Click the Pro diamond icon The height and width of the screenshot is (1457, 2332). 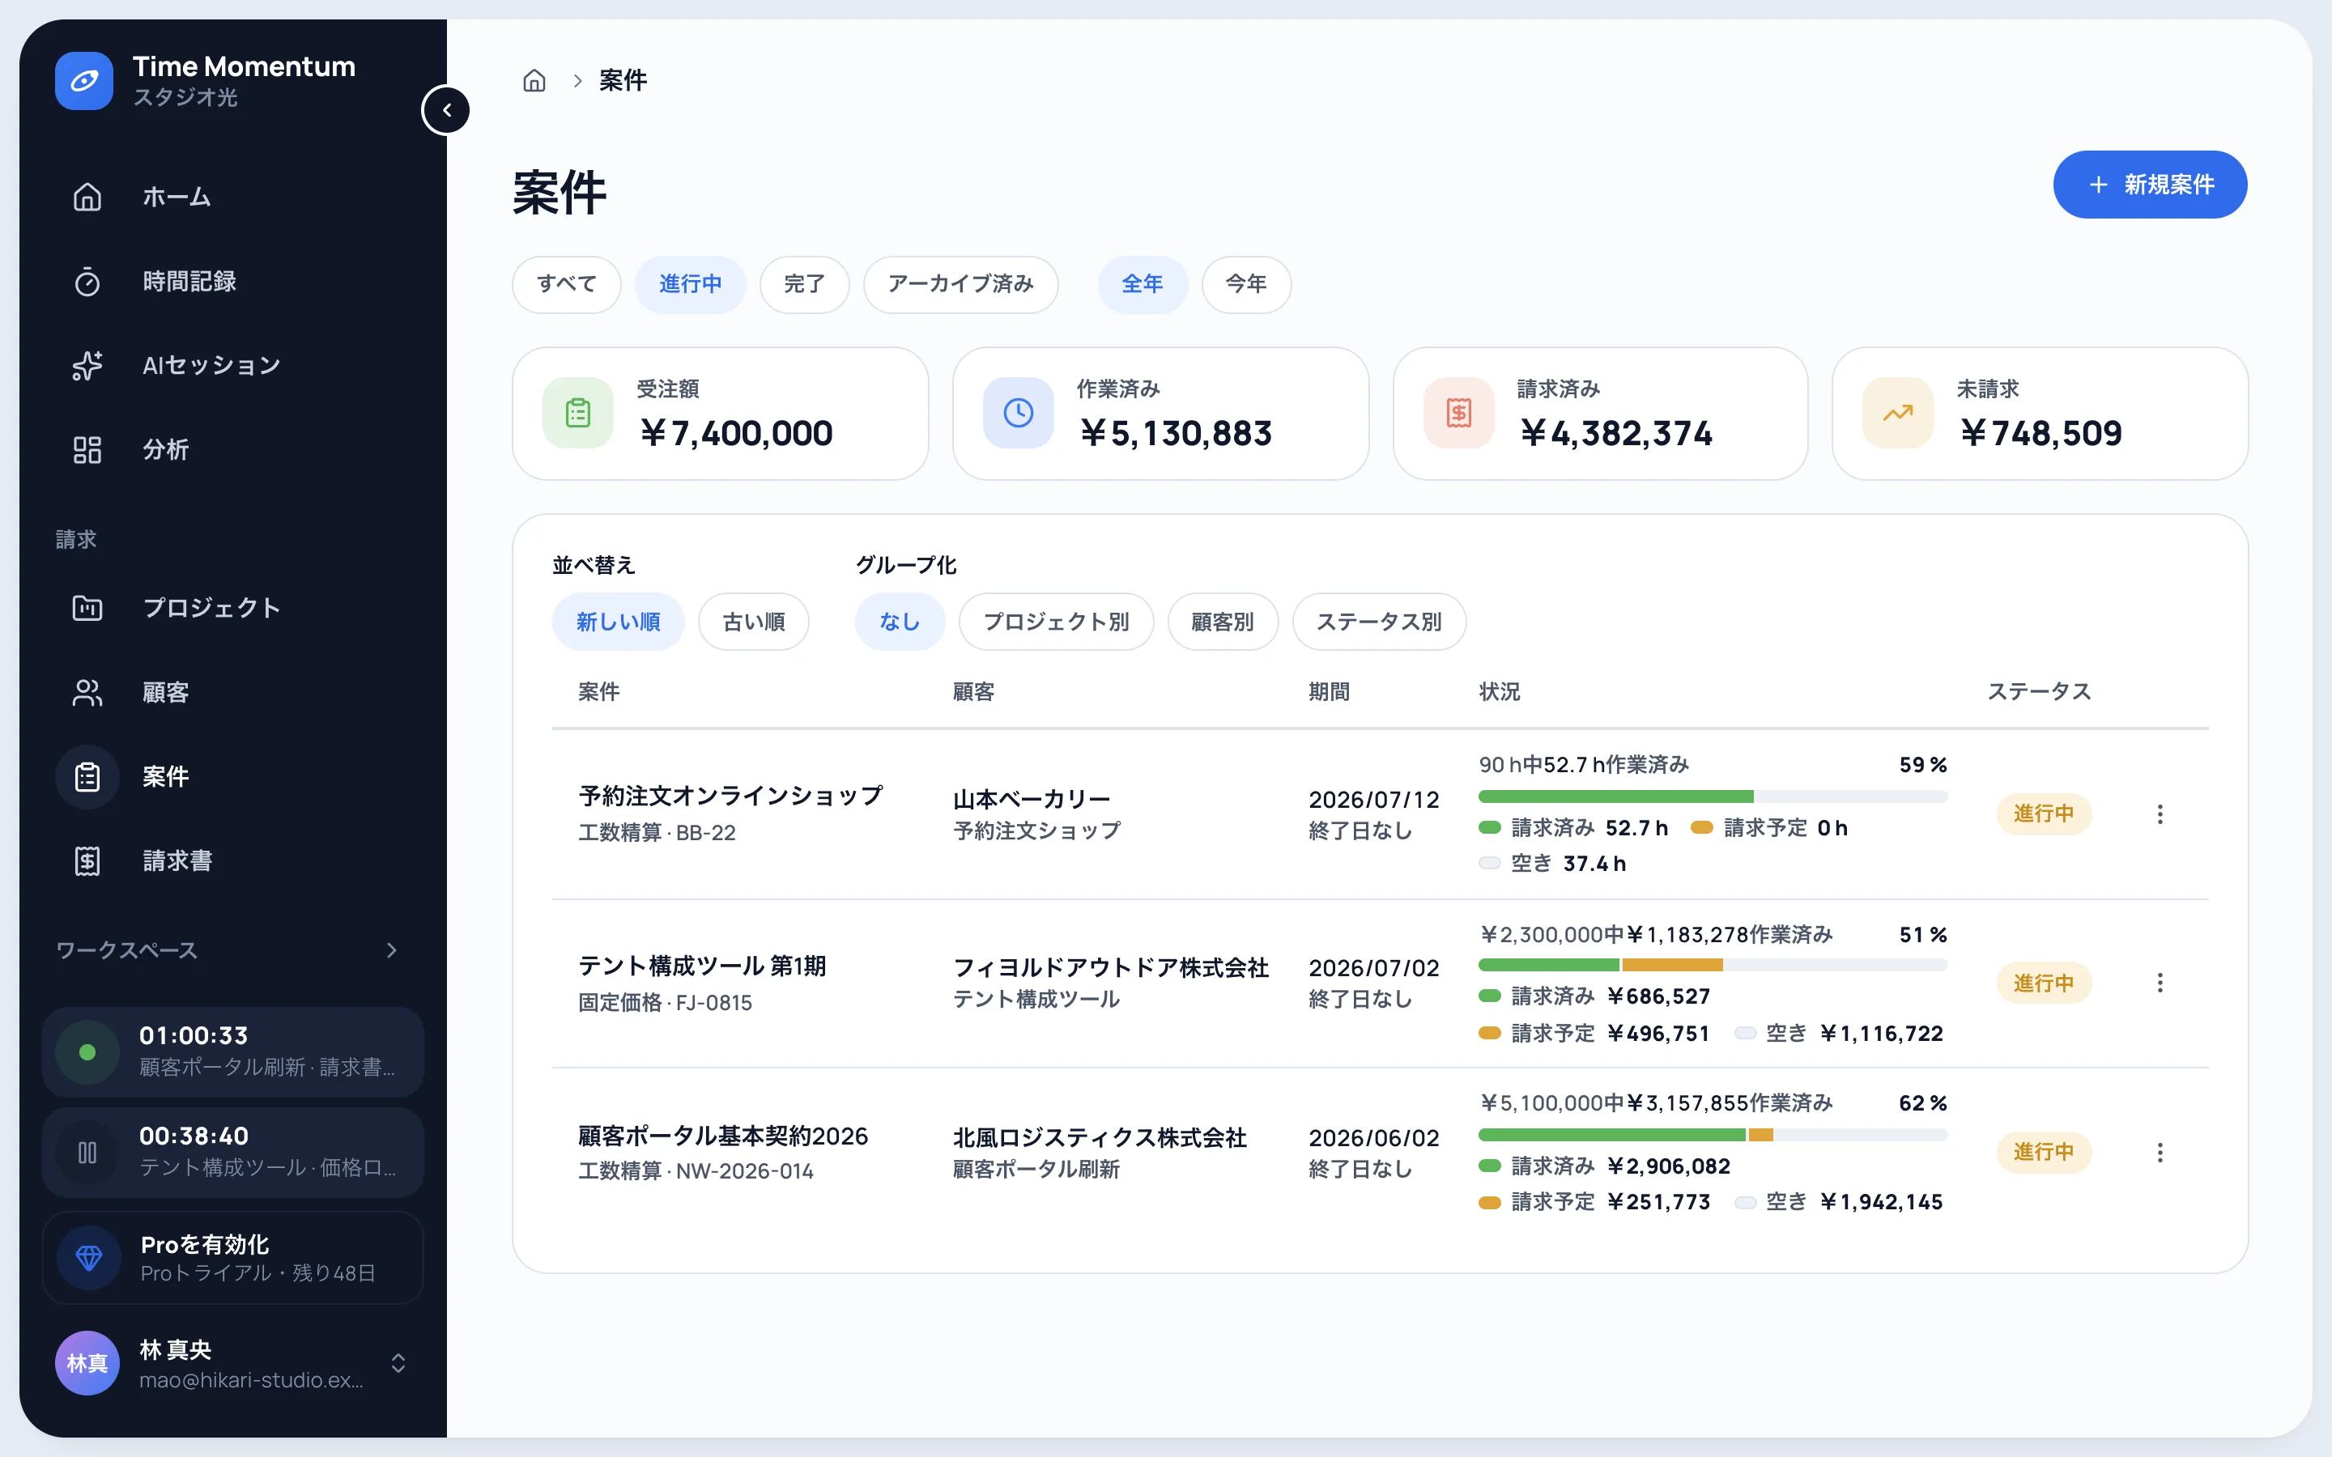coord(88,1258)
